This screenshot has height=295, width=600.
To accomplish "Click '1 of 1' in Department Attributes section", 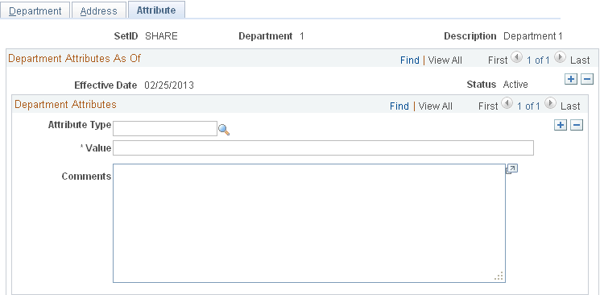I will coord(528,106).
